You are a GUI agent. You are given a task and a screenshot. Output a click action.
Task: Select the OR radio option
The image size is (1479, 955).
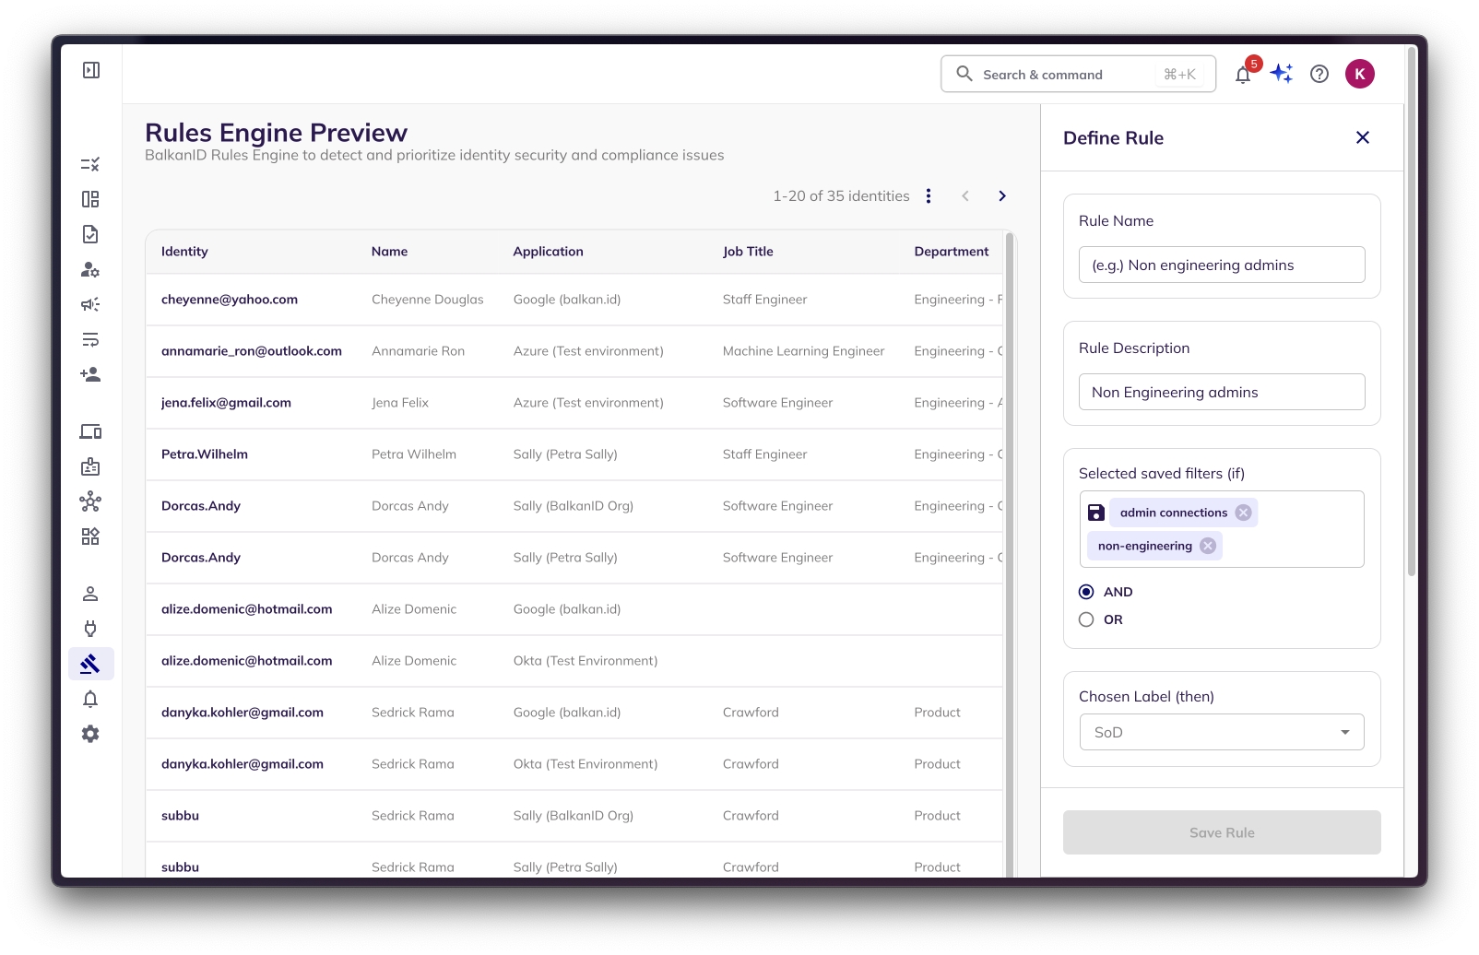(1086, 619)
